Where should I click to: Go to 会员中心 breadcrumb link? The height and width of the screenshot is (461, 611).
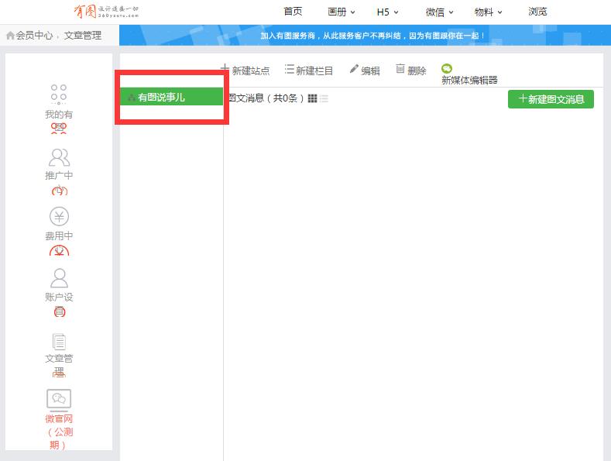coord(34,36)
